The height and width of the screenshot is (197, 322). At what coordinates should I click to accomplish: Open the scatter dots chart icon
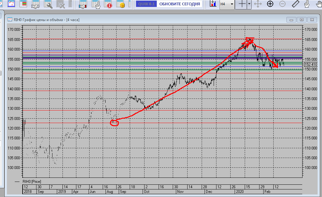coord(11,4)
